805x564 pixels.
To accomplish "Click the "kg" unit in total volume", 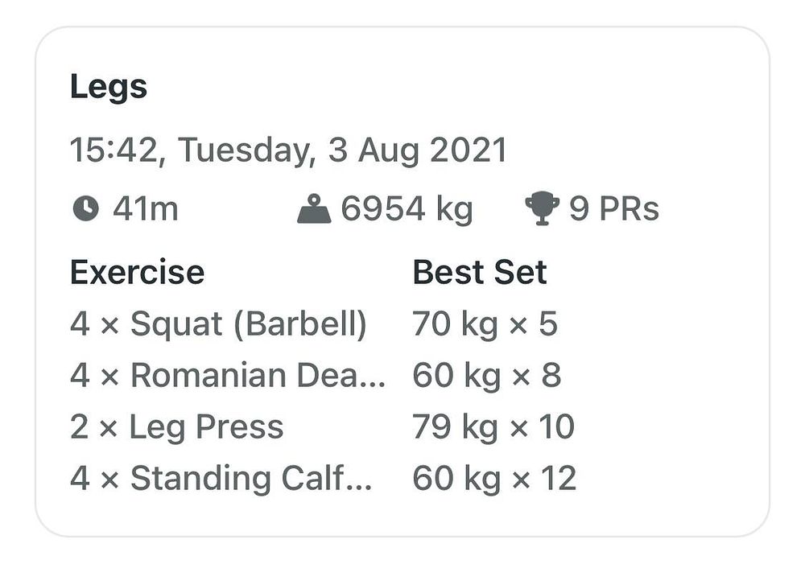I will (454, 209).
